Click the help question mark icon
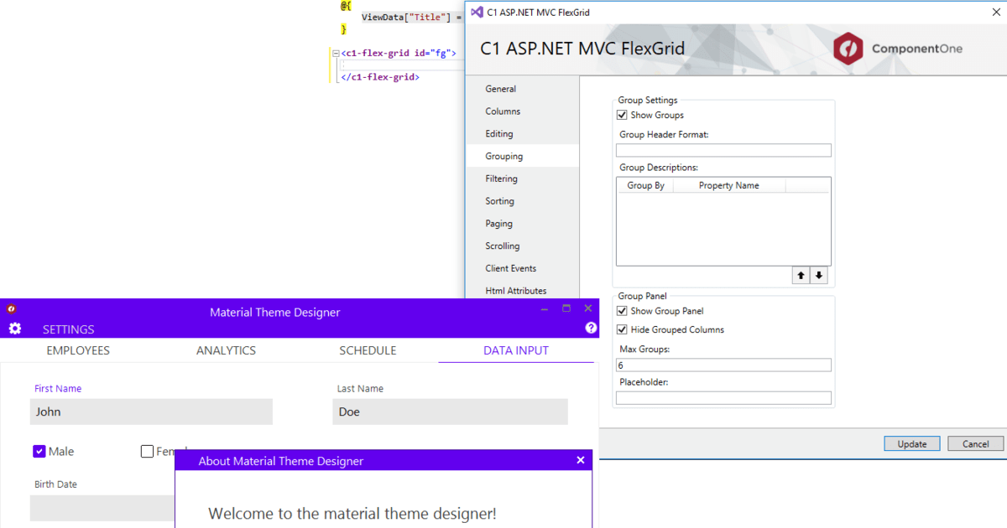 tap(591, 328)
